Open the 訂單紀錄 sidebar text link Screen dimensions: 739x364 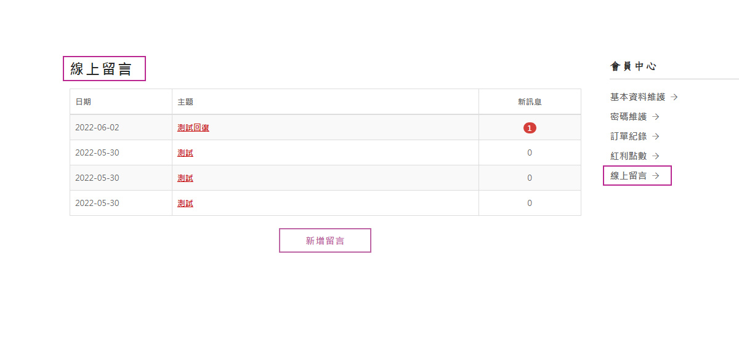point(629,136)
